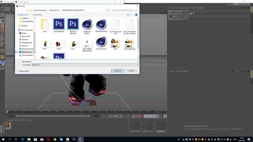Open Microsoft Edge from taskbar
The height and width of the screenshot is (142, 253).
pyautogui.click(x=23, y=139)
